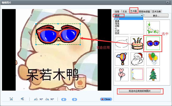Choose 圣诞 category in dropdown list
The height and width of the screenshot is (106, 172).
(x=117, y=33)
